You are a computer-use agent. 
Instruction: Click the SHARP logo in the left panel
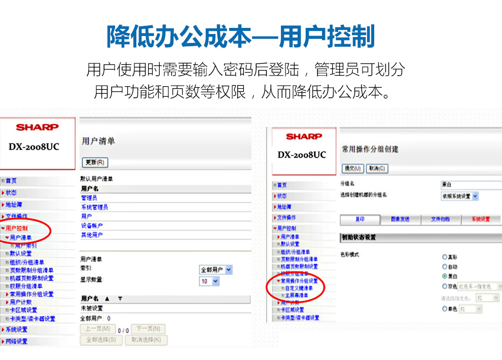[x=38, y=127]
